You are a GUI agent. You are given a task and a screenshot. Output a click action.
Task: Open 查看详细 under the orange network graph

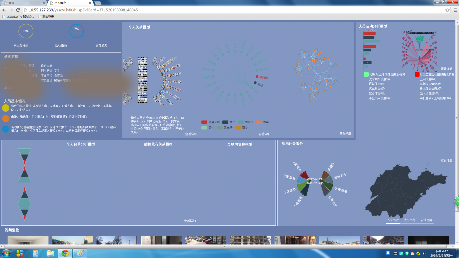345,134
